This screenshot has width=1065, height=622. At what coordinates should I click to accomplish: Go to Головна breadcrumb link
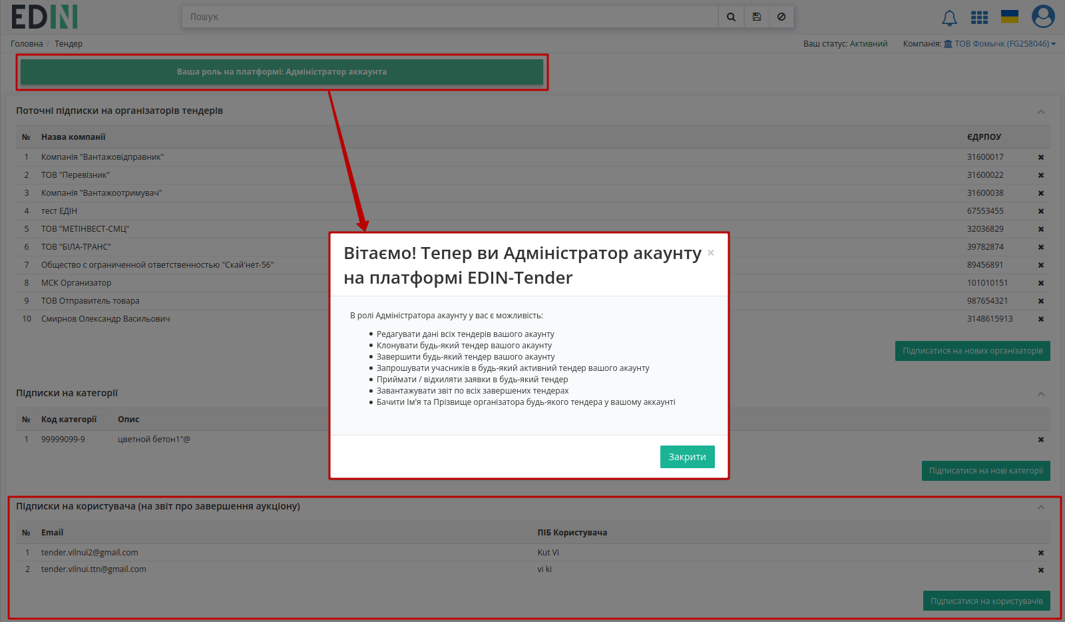click(x=27, y=44)
